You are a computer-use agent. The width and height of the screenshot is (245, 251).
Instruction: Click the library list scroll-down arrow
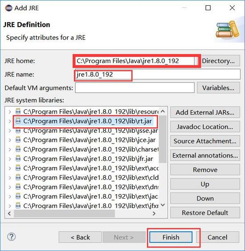[163, 205]
